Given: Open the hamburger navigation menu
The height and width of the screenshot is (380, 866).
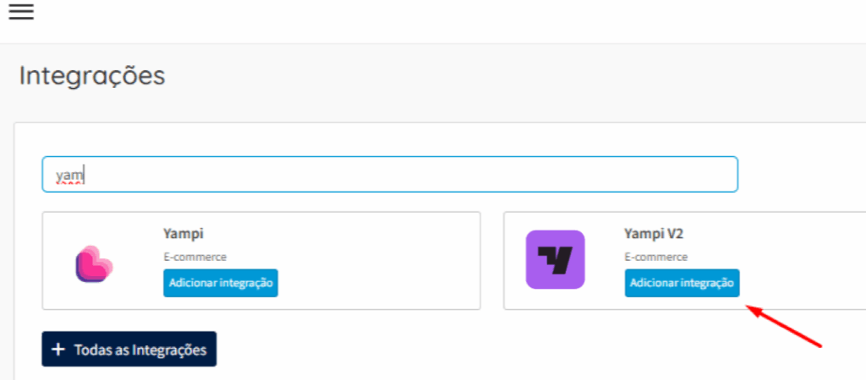Looking at the screenshot, I should [x=21, y=12].
